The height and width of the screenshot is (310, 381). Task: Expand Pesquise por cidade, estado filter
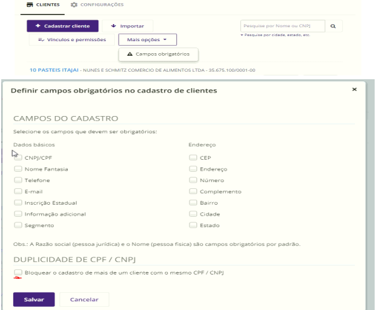(275, 35)
